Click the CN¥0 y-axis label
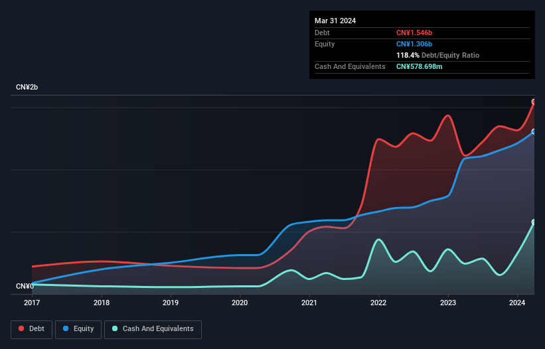Viewport: 545px width, 349px height. coord(25,286)
